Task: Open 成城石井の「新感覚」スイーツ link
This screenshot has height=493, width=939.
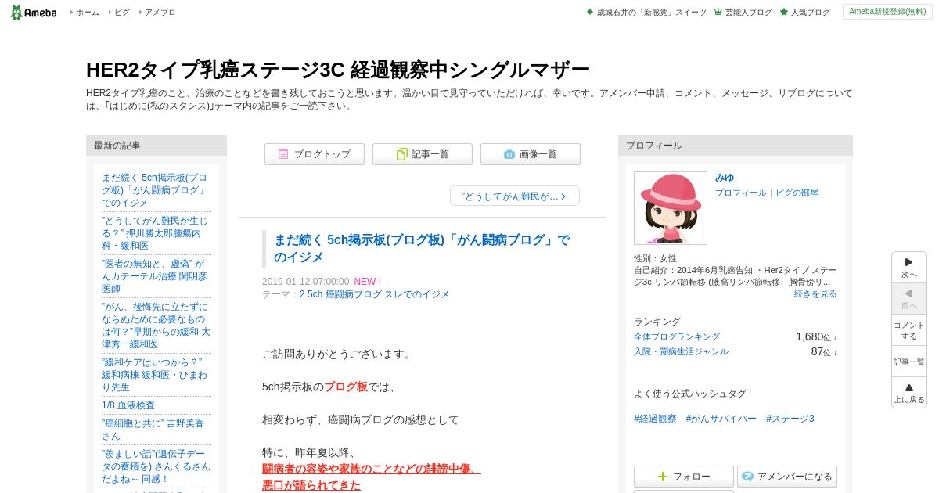Action: [646, 13]
